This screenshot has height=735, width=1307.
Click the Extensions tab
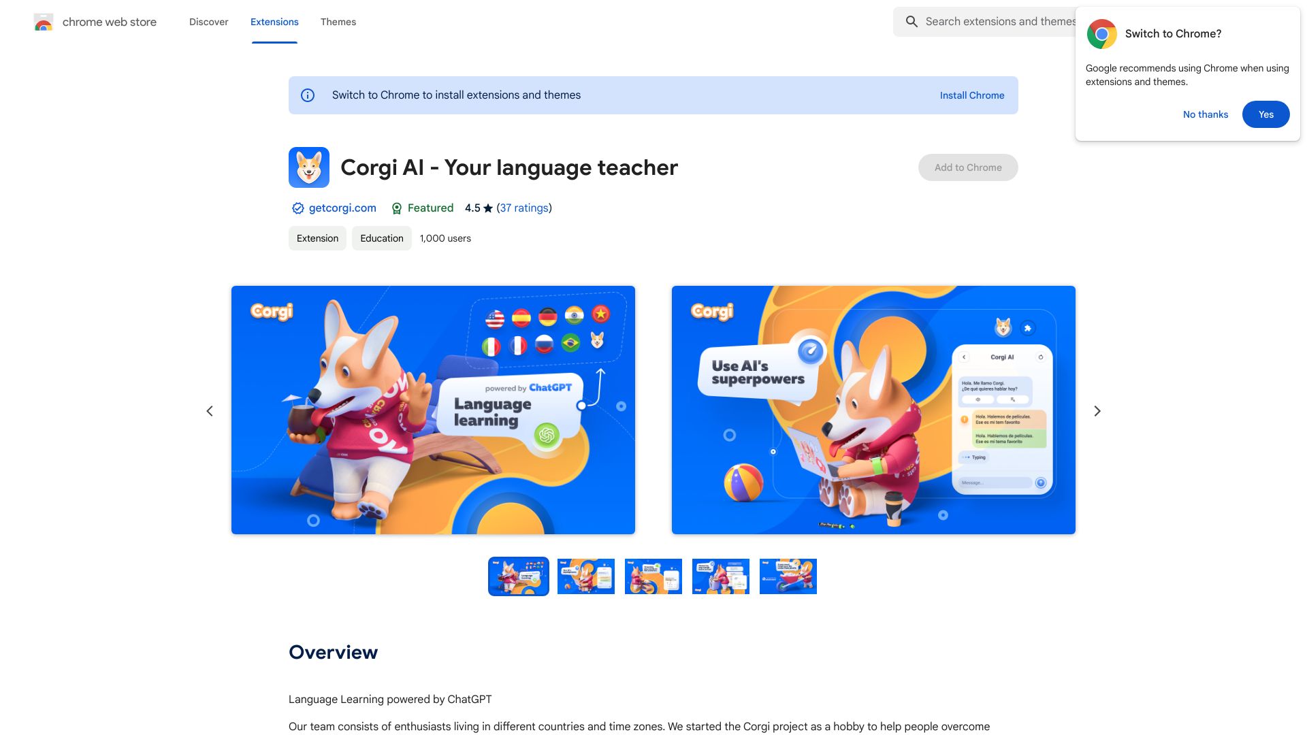[274, 22]
